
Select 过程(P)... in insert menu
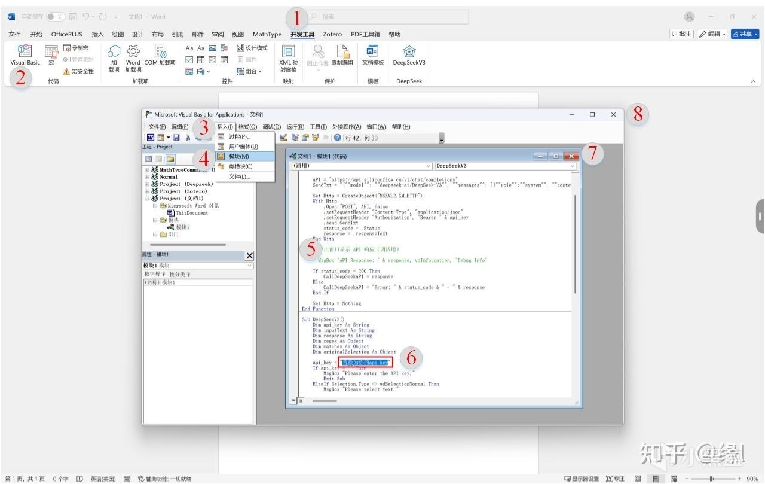244,137
